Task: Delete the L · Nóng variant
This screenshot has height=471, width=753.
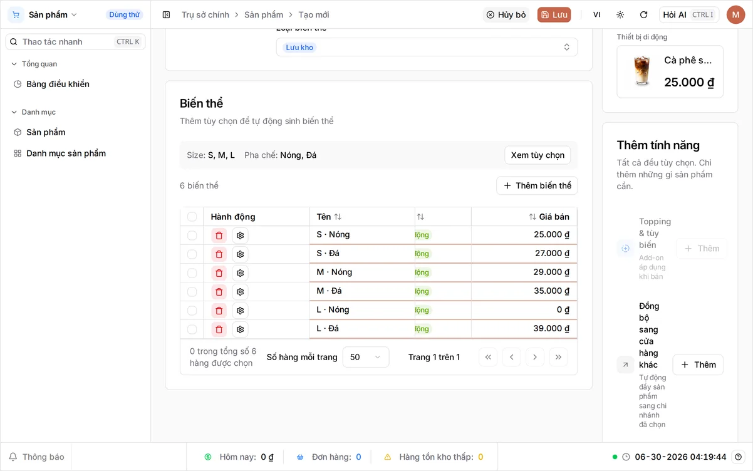Action: [219, 311]
